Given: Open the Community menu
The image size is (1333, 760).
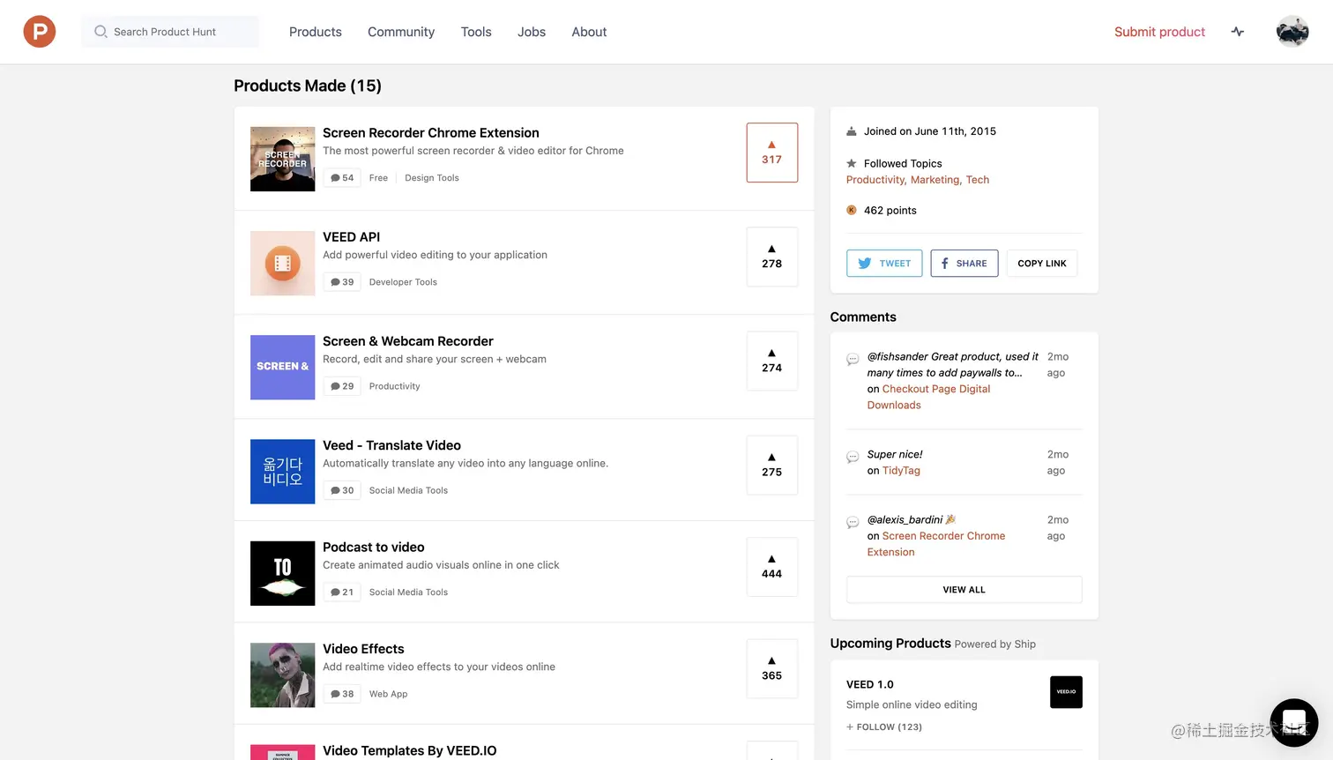Looking at the screenshot, I should pyautogui.click(x=401, y=32).
